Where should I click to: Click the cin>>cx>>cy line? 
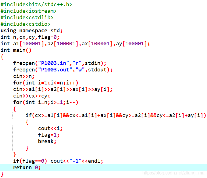point(31,96)
